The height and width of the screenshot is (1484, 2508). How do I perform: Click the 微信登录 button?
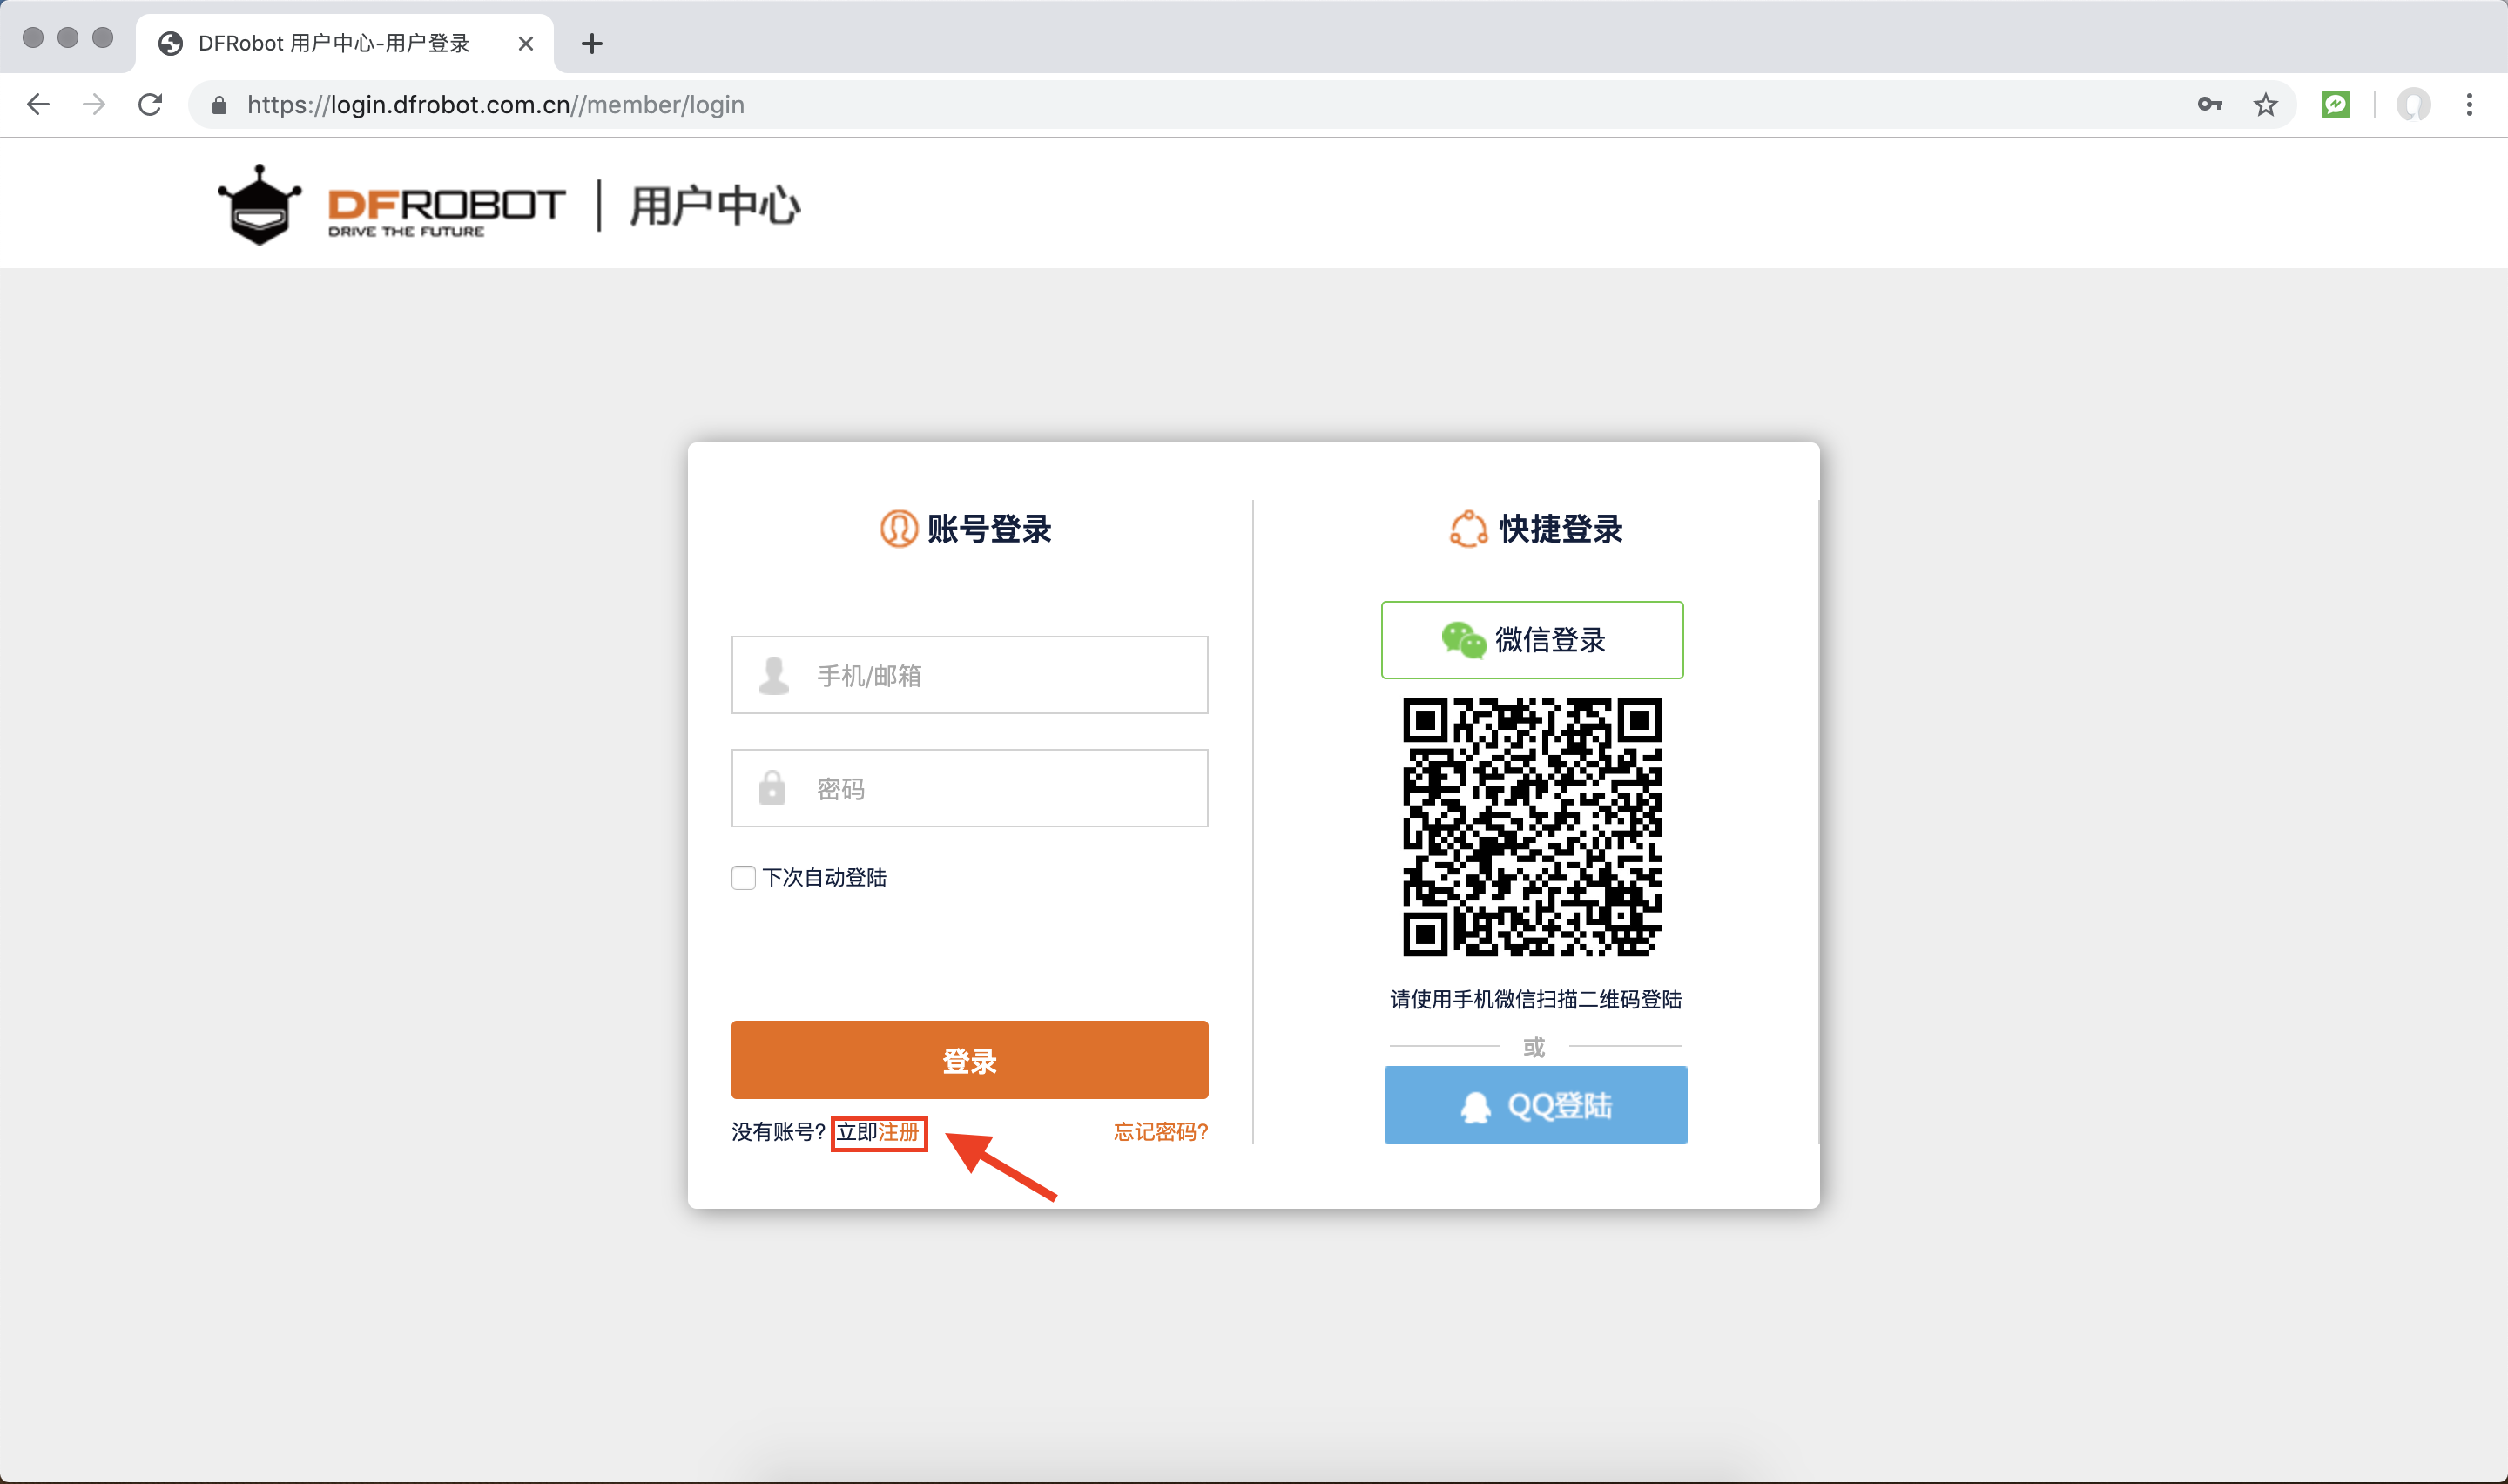1532,640
